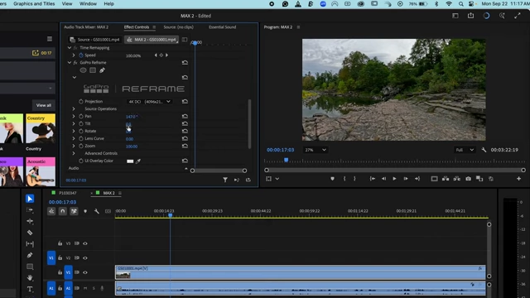530x298 pixels.
Task: Click the Extract button in Program monitor
Action: tap(456, 179)
